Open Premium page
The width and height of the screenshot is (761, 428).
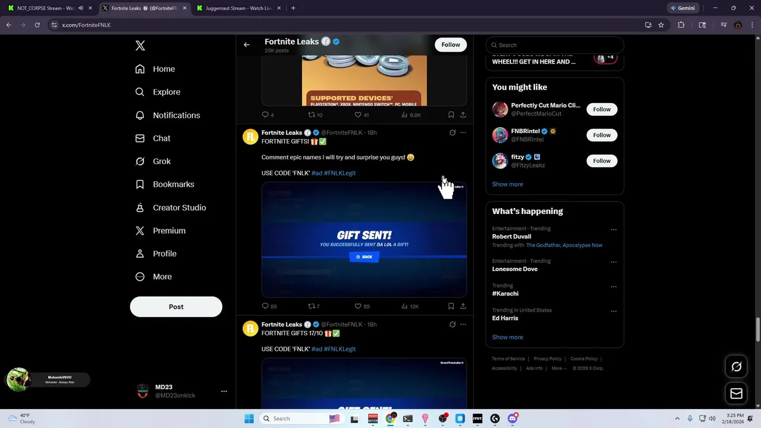click(161, 231)
